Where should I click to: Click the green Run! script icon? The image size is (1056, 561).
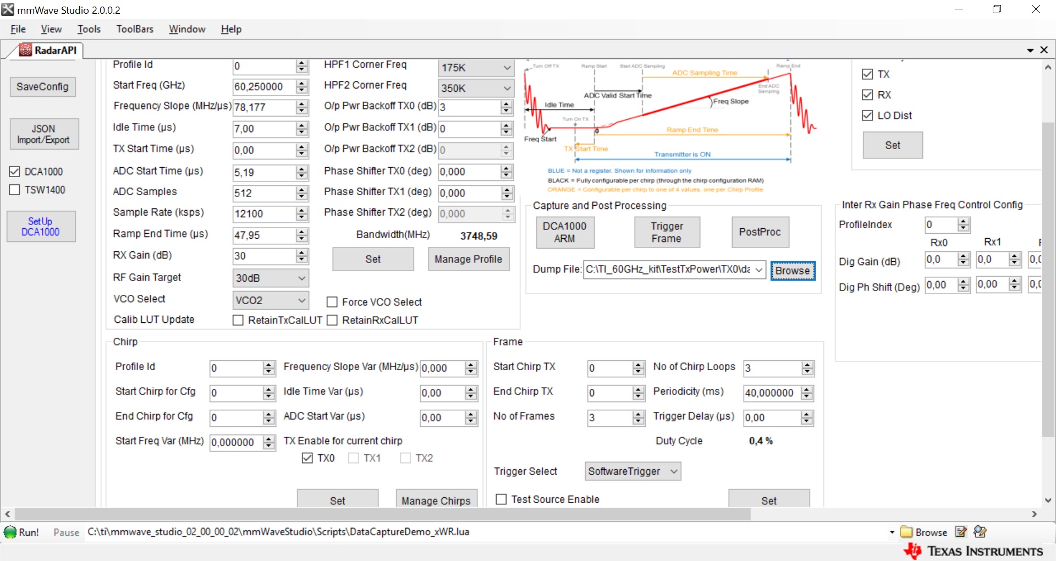click(x=10, y=532)
